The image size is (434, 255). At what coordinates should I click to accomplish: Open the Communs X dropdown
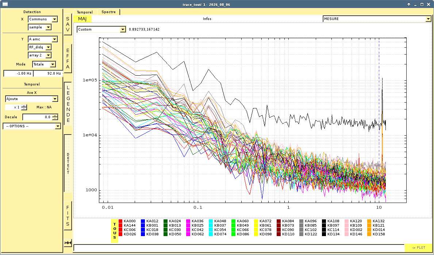pos(43,19)
